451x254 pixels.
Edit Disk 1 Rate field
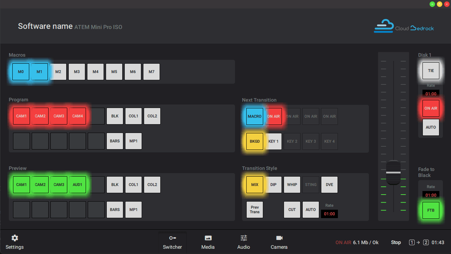click(431, 94)
